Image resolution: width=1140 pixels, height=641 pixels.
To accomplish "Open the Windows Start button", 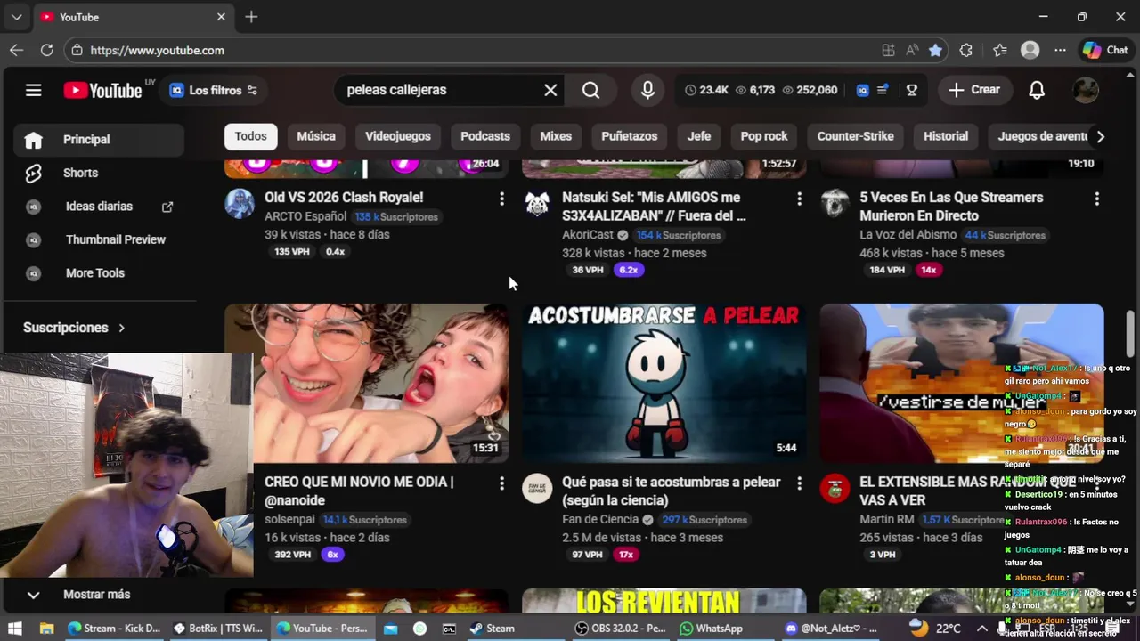I will (x=15, y=629).
